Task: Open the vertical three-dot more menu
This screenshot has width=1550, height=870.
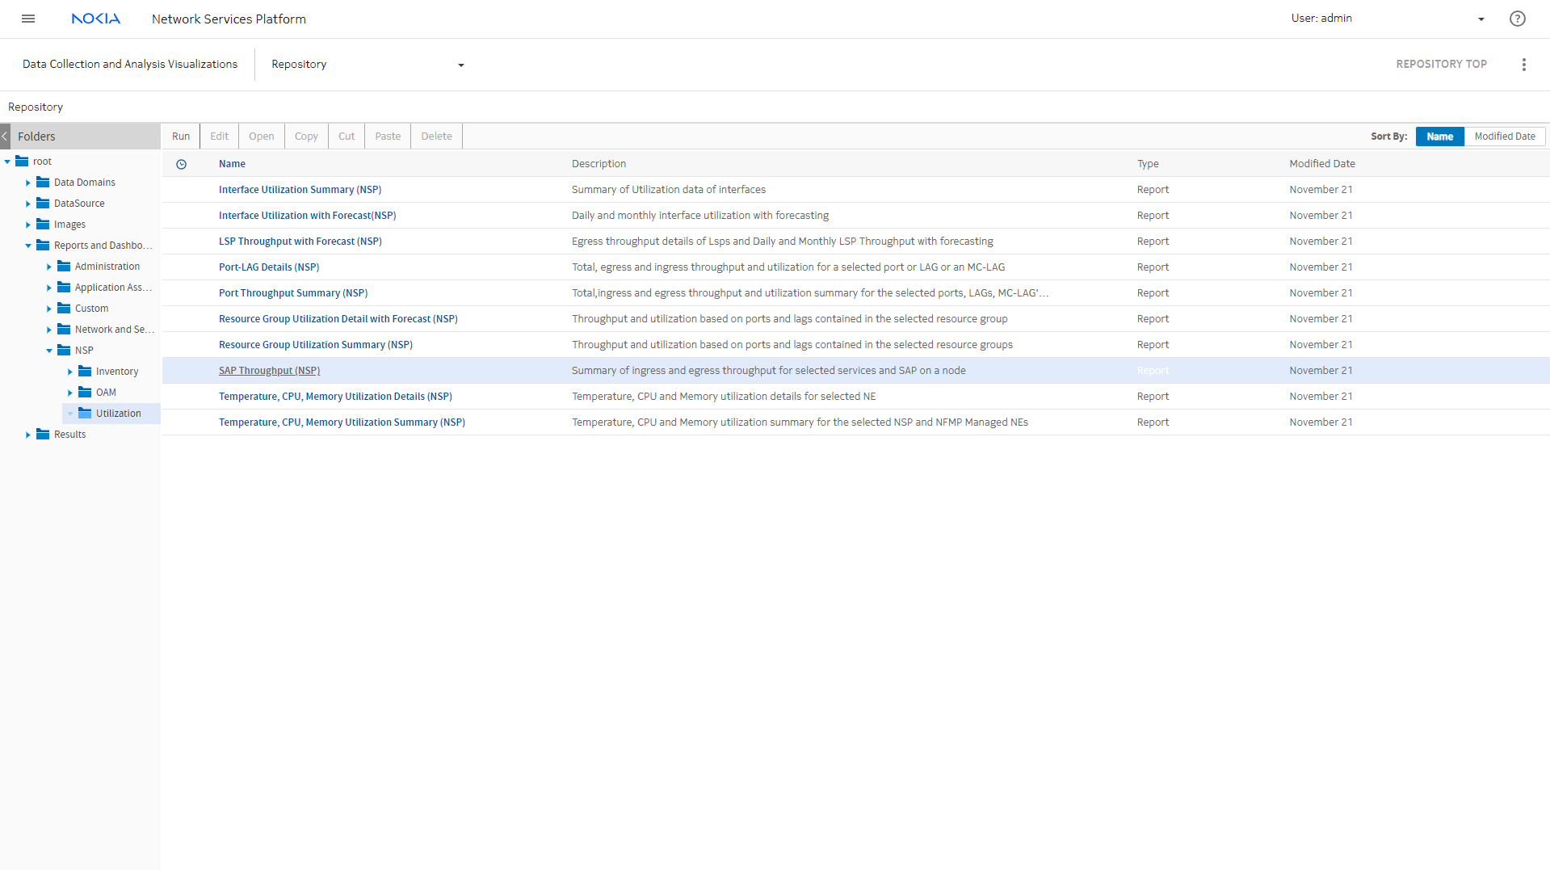Action: (x=1523, y=65)
